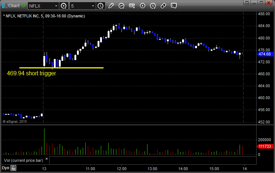Select the yellow short trigger line
The height and width of the screenshot is (173, 275).
pos(61,68)
